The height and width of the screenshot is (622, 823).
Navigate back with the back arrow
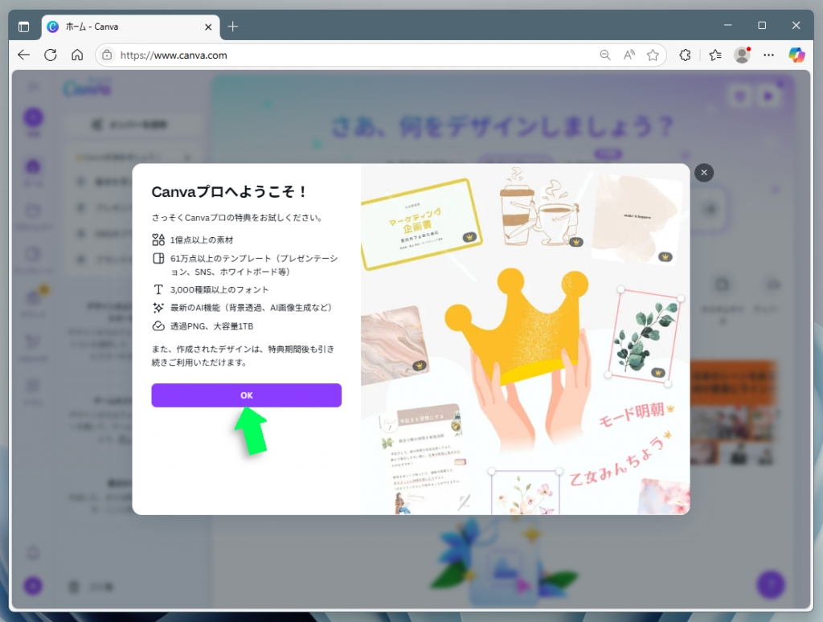(x=23, y=55)
